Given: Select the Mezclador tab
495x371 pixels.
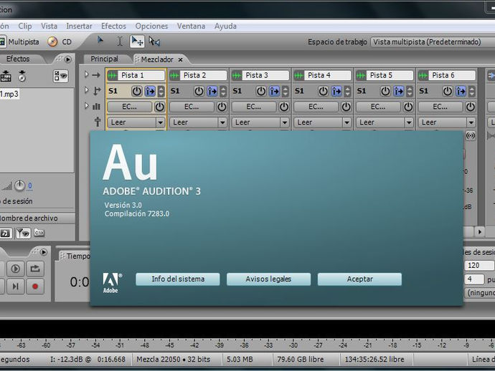Looking at the screenshot, I should tap(157, 59).
